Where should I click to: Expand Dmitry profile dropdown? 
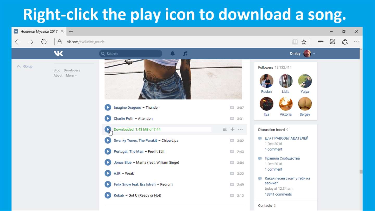click(314, 54)
